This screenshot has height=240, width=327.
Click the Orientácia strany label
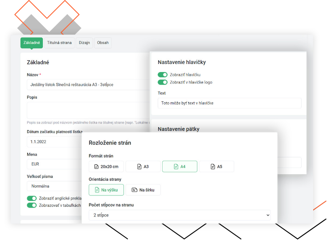(x=105, y=179)
